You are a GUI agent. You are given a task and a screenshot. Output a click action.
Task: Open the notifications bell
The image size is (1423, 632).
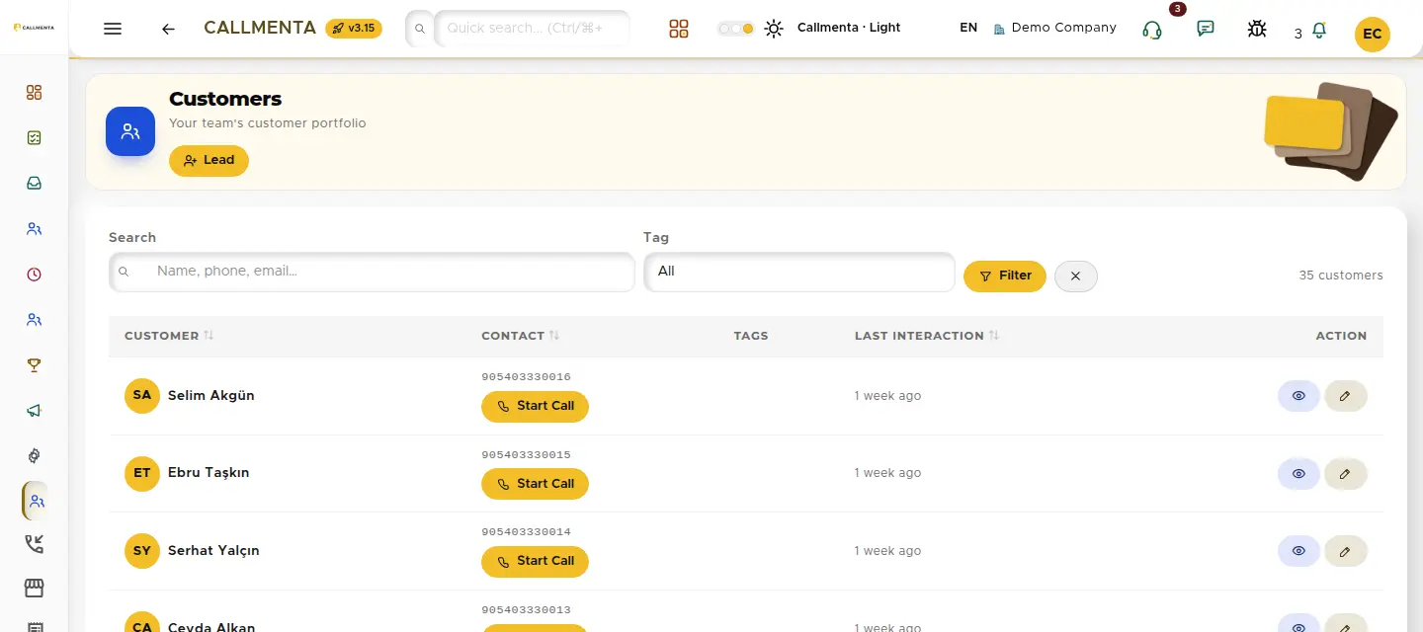pos(1318,32)
